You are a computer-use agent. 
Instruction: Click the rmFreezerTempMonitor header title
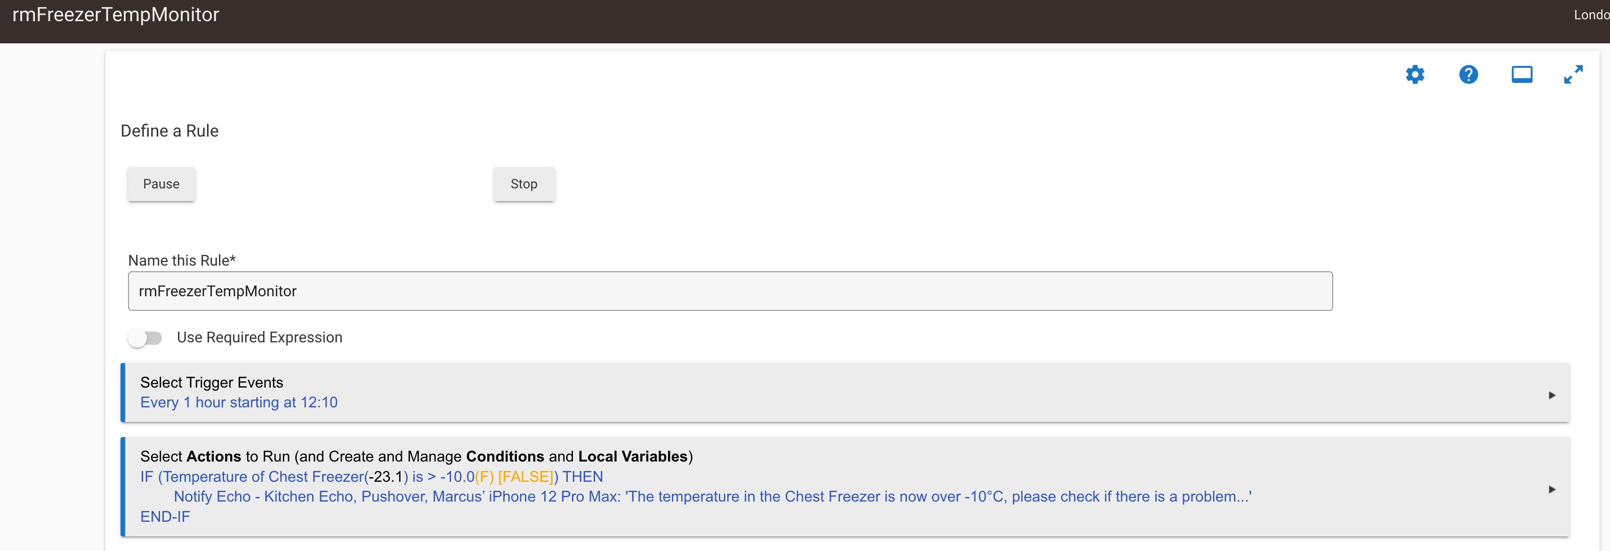[x=116, y=15]
